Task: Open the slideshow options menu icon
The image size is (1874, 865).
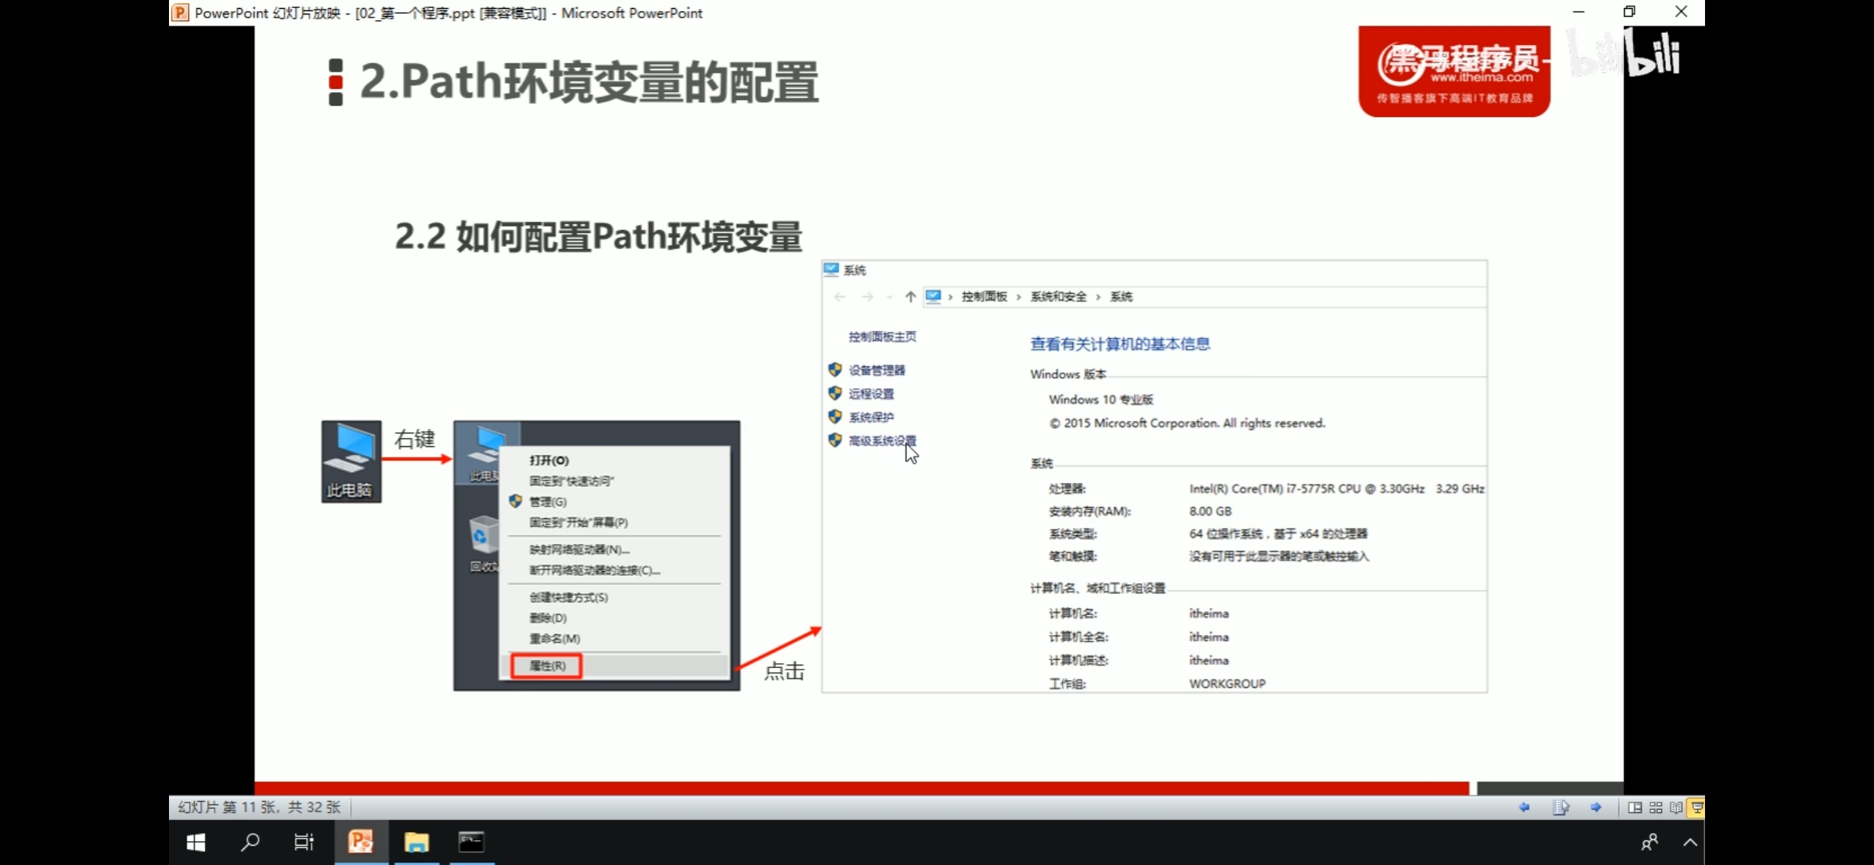Action: pos(1560,807)
